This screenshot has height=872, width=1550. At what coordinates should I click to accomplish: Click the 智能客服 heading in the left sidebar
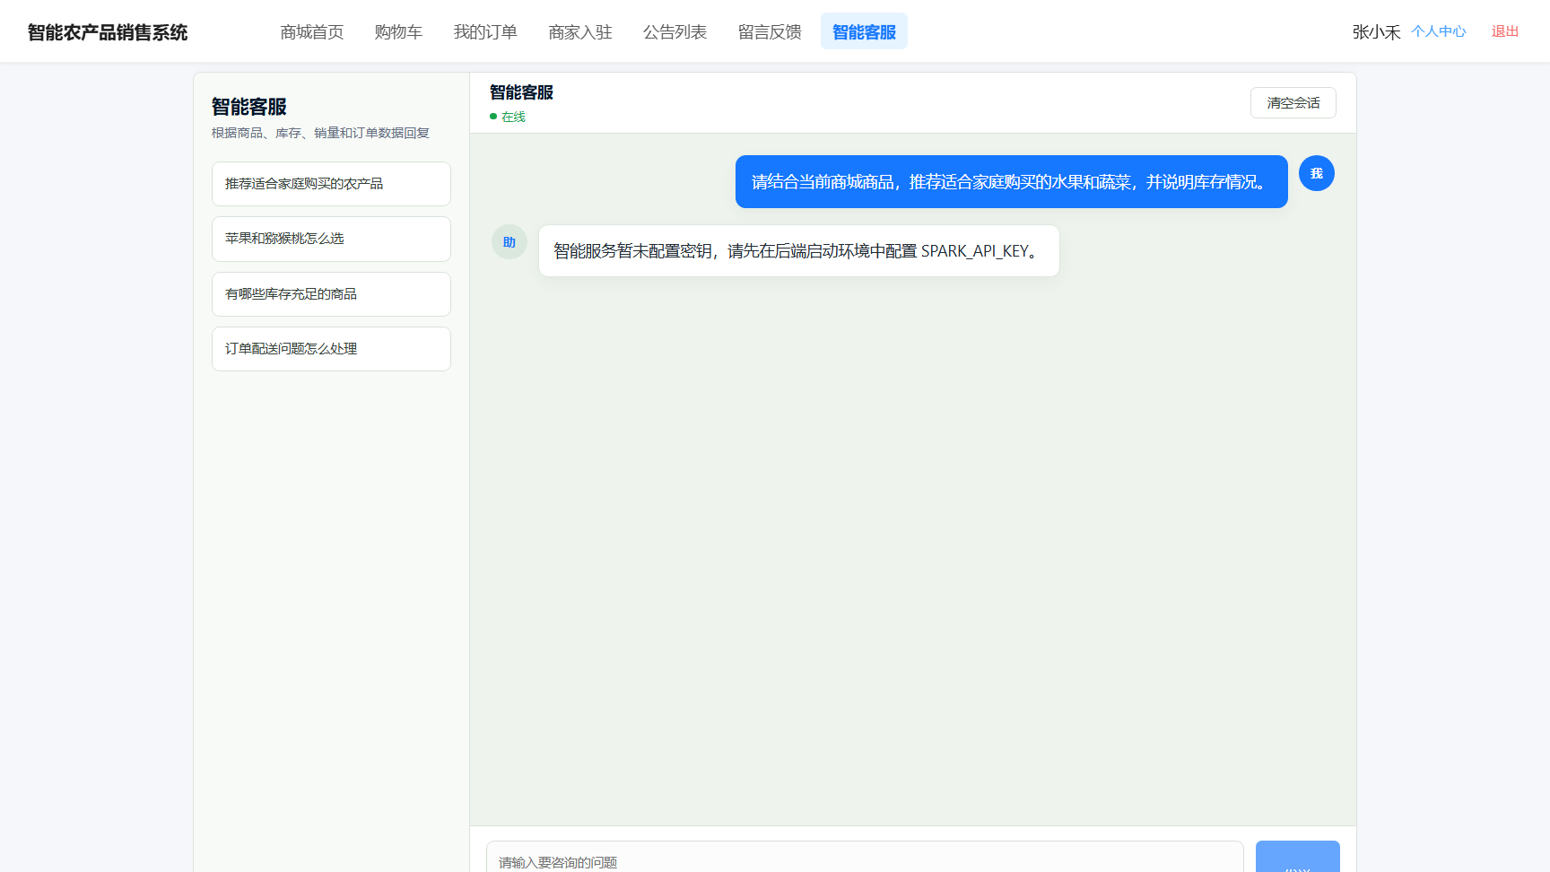tap(249, 107)
